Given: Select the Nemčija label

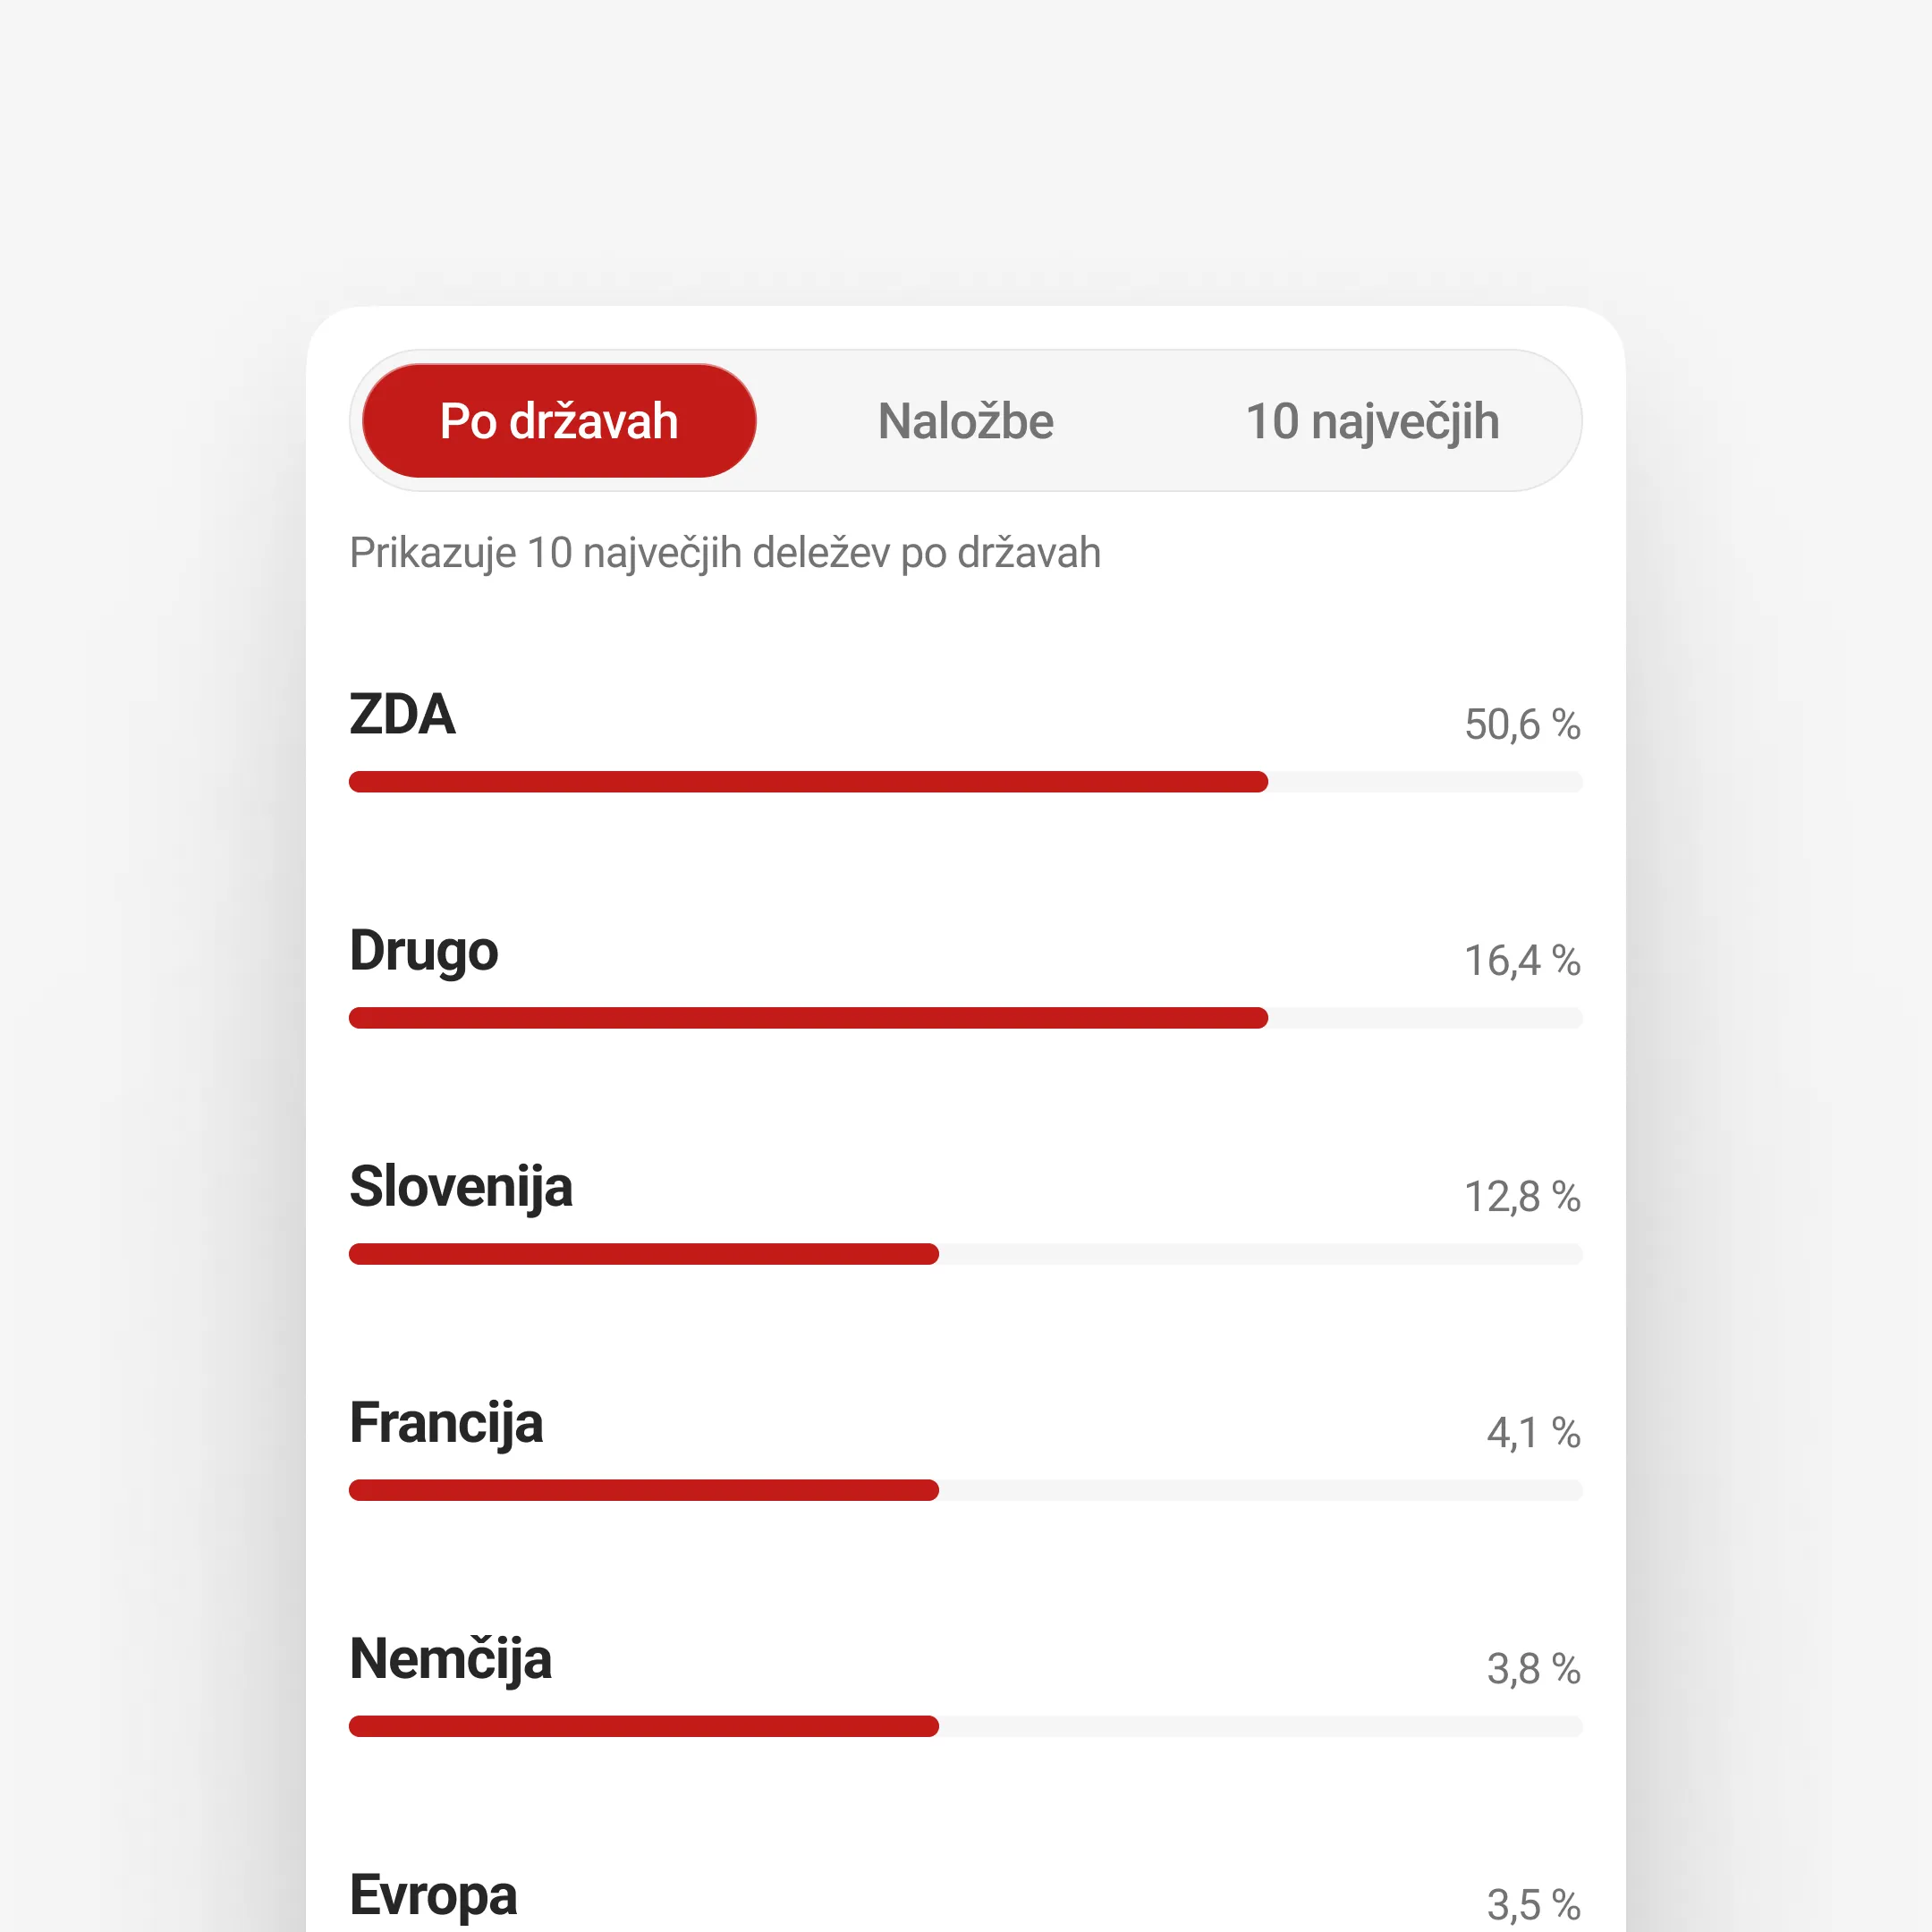Looking at the screenshot, I should (450, 1659).
